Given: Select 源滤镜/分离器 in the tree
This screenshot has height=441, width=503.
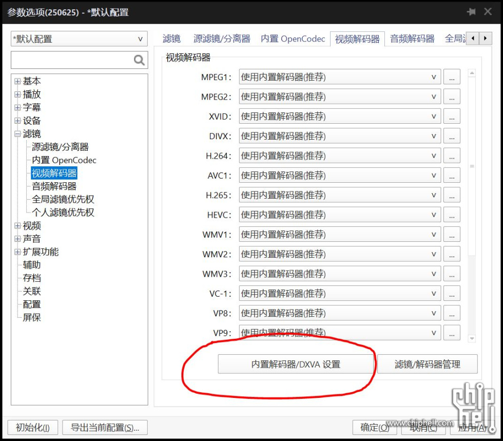Looking at the screenshot, I should point(60,147).
